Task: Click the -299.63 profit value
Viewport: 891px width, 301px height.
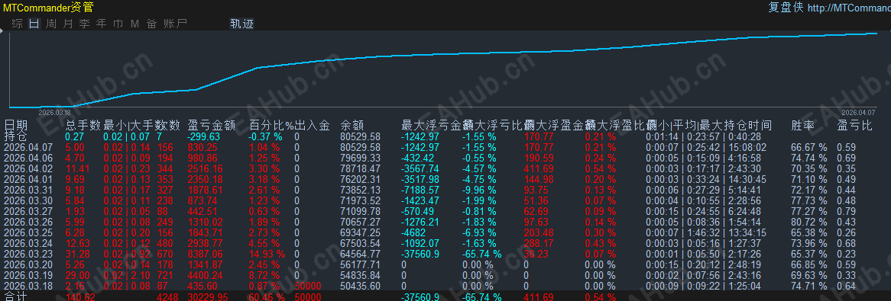Action: click(203, 136)
